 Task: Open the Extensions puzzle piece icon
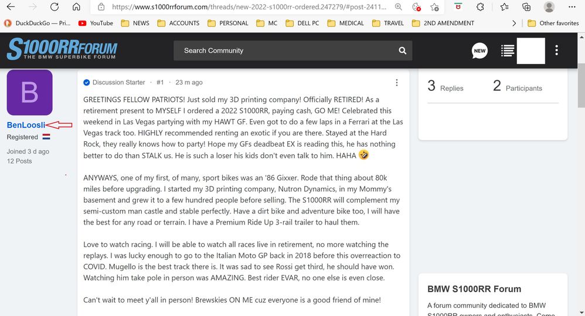point(481,6)
